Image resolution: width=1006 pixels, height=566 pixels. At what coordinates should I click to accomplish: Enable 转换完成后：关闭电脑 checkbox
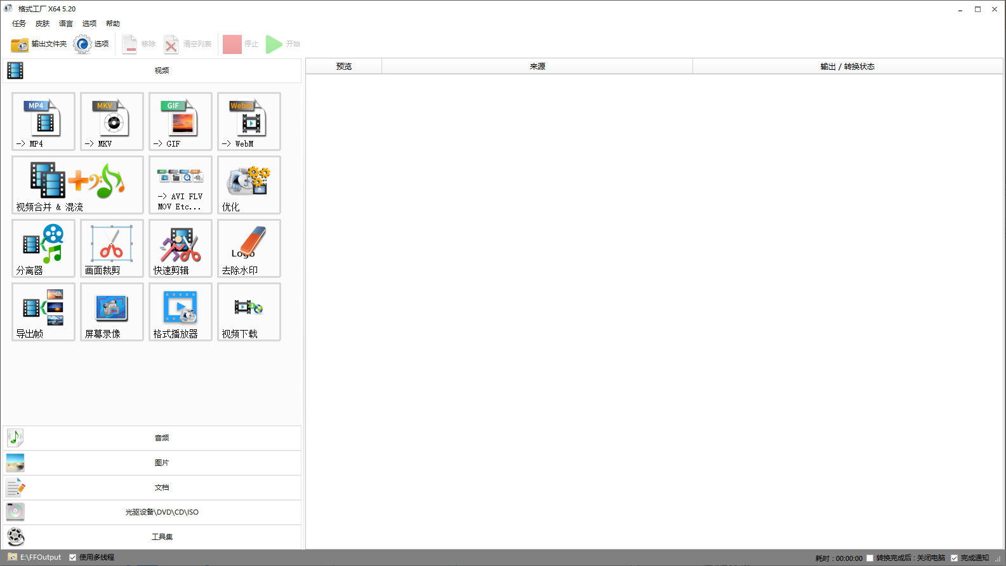(x=870, y=558)
